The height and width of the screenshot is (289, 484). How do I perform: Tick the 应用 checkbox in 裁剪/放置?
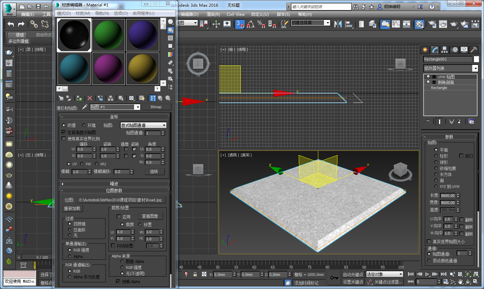click(118, 216)
